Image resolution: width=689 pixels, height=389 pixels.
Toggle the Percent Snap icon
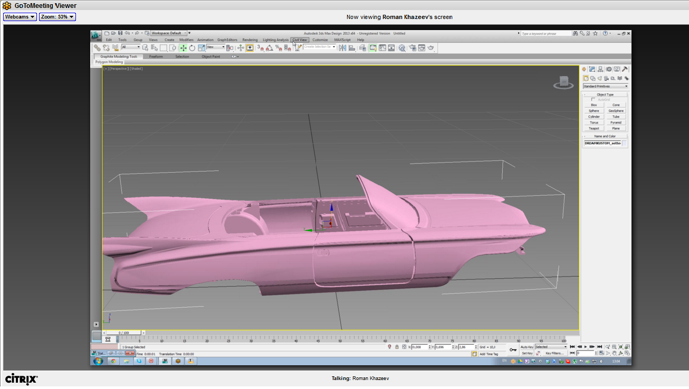tap(278, 48)
